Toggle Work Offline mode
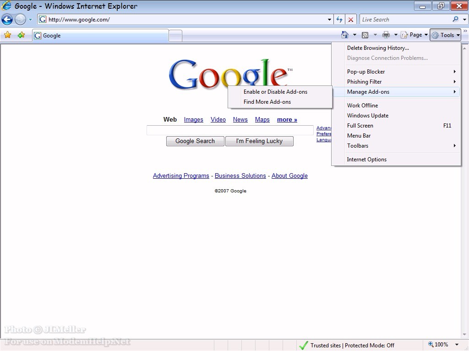 coord(396,106)
